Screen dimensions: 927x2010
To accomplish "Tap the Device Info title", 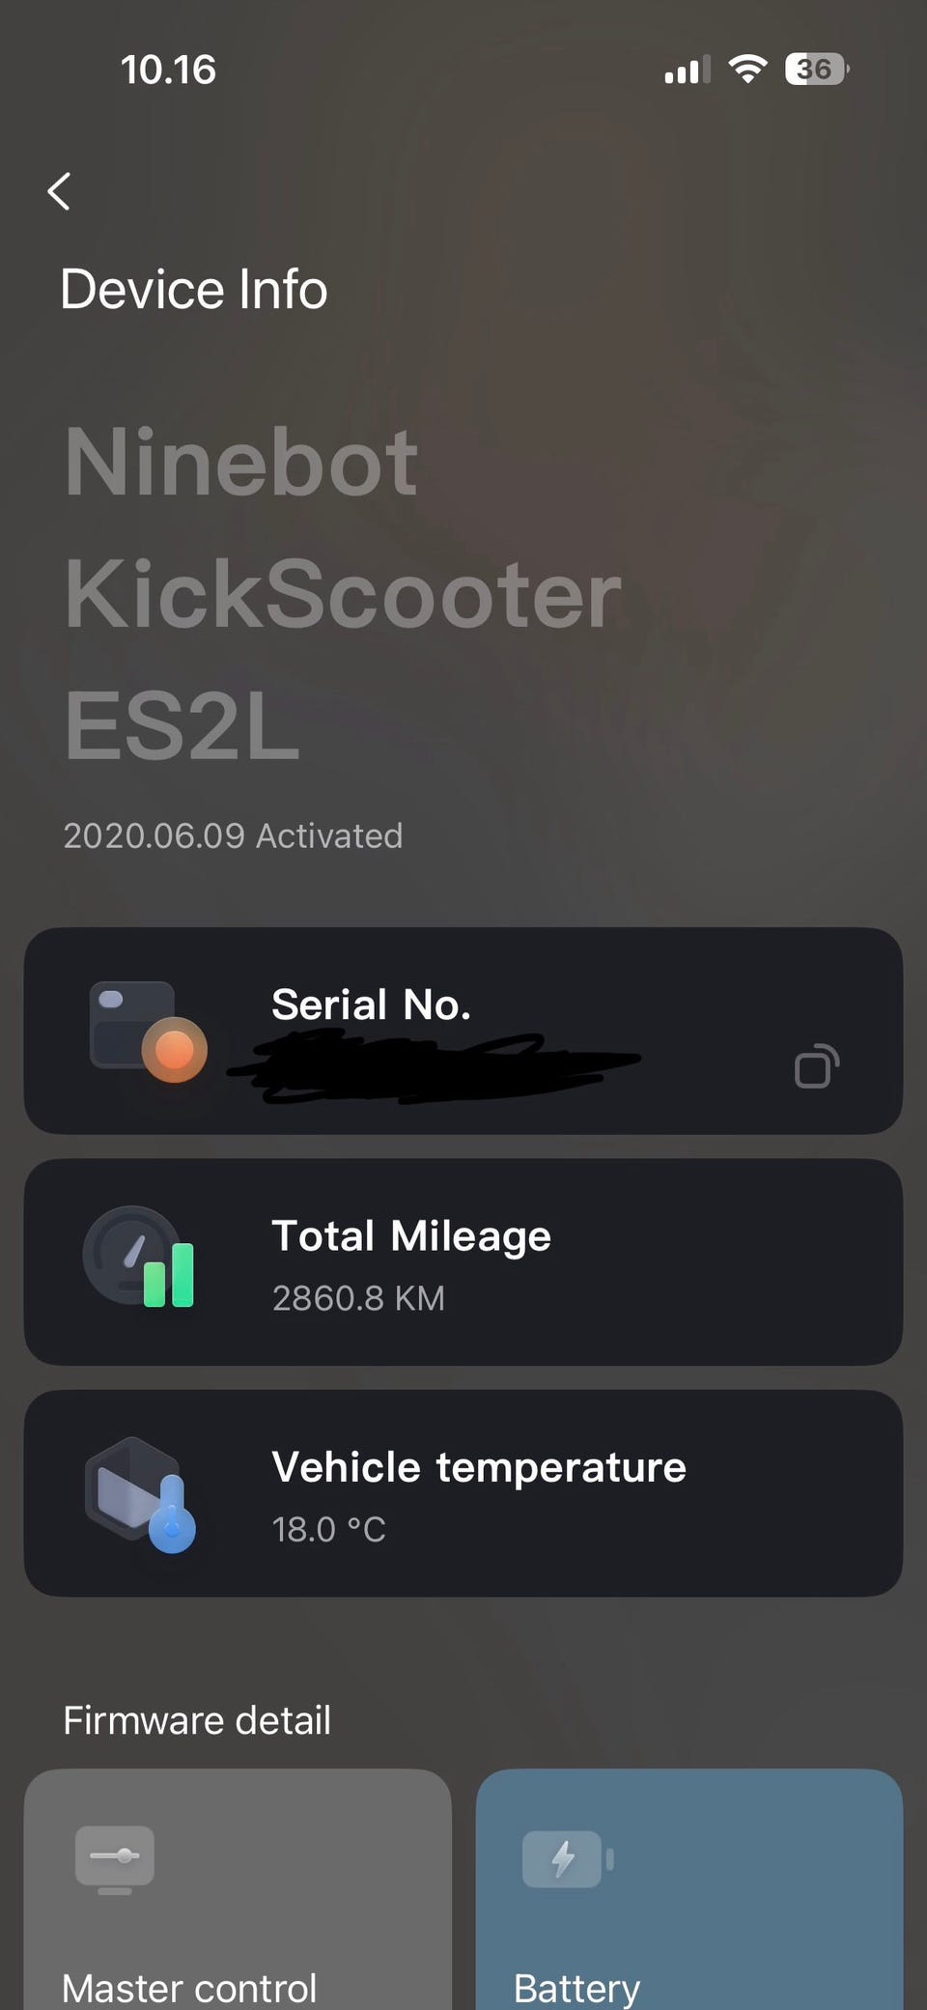I will [194, 290].
